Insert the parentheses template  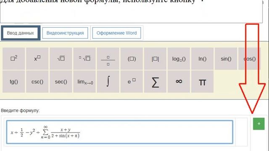pyautogui.click(x=132, y=59)
